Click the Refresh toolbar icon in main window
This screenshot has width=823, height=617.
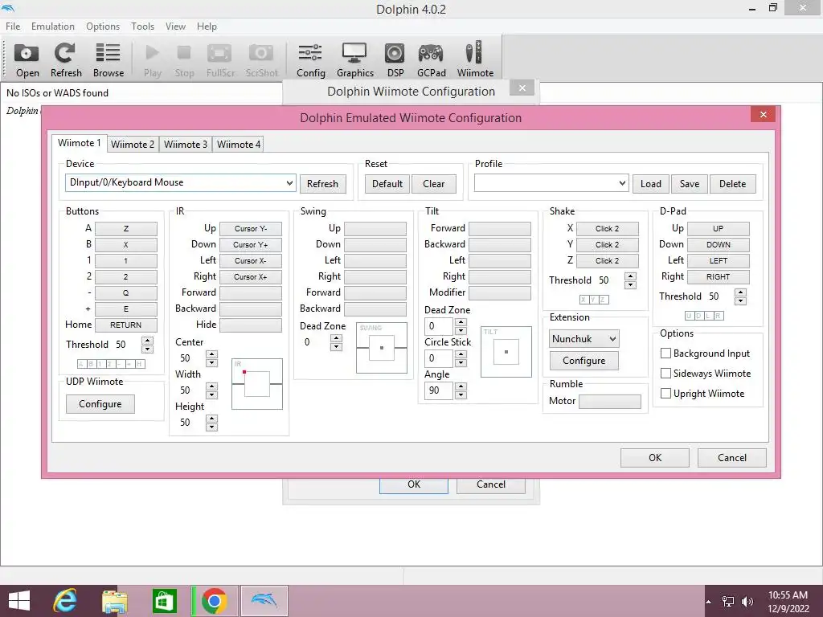click(x=66, y=59)
